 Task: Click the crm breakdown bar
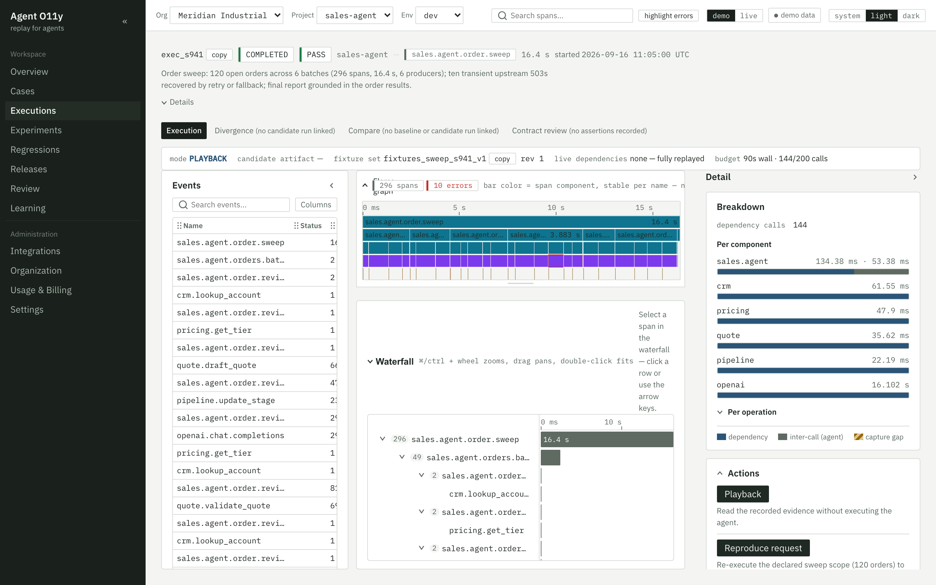pyautogui.click(x=812, y=297)
